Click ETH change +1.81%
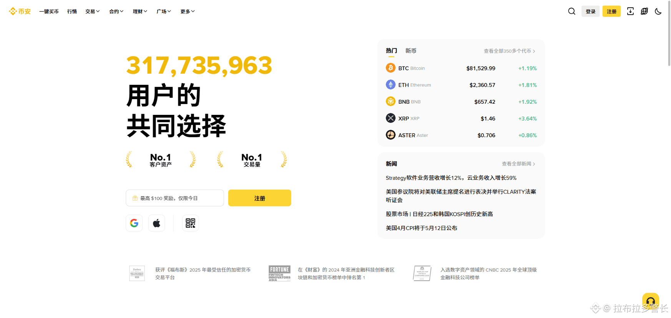Screen dimensions: 671x318 [528, 85]
